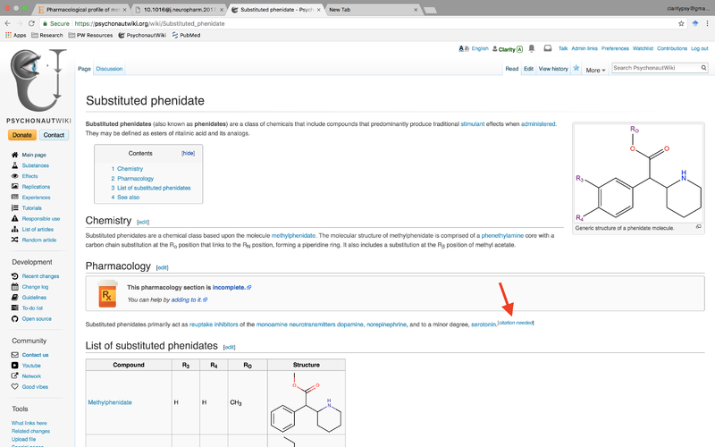
Task: Click the search magnifier icon
Action: pyautogui.click(x=702, y=68)
